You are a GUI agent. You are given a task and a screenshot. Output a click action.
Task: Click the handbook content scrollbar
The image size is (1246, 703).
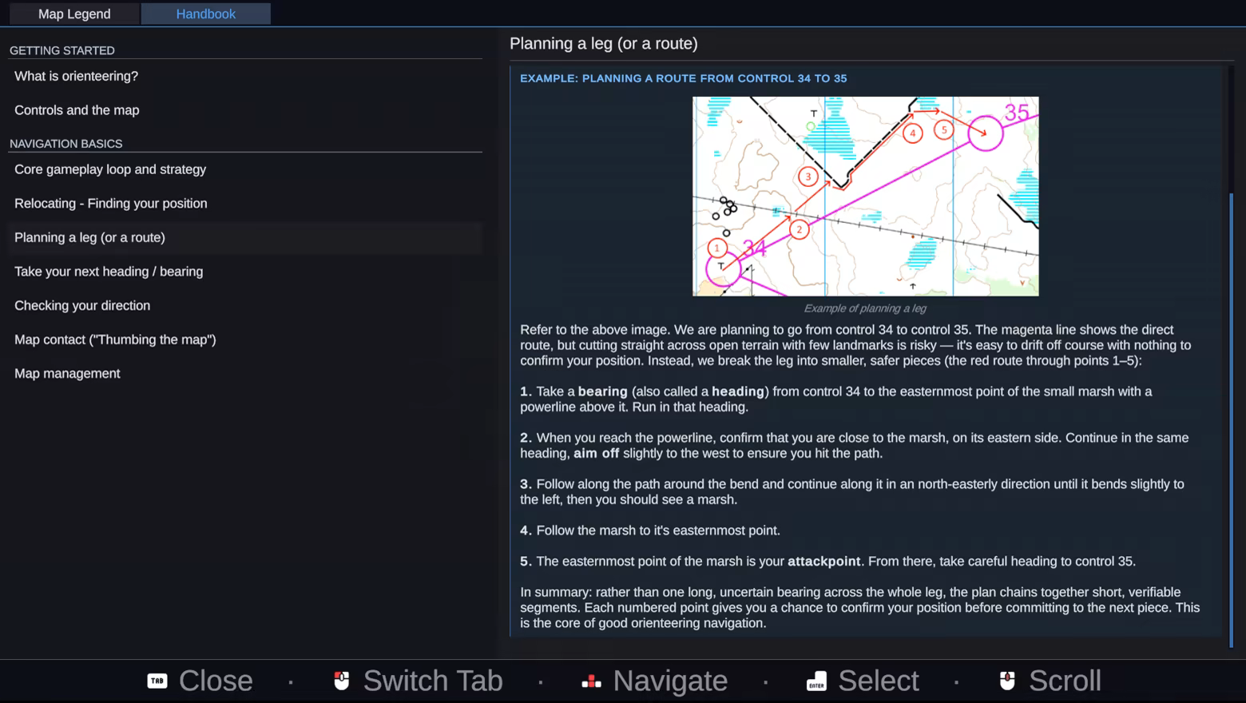1231,415
